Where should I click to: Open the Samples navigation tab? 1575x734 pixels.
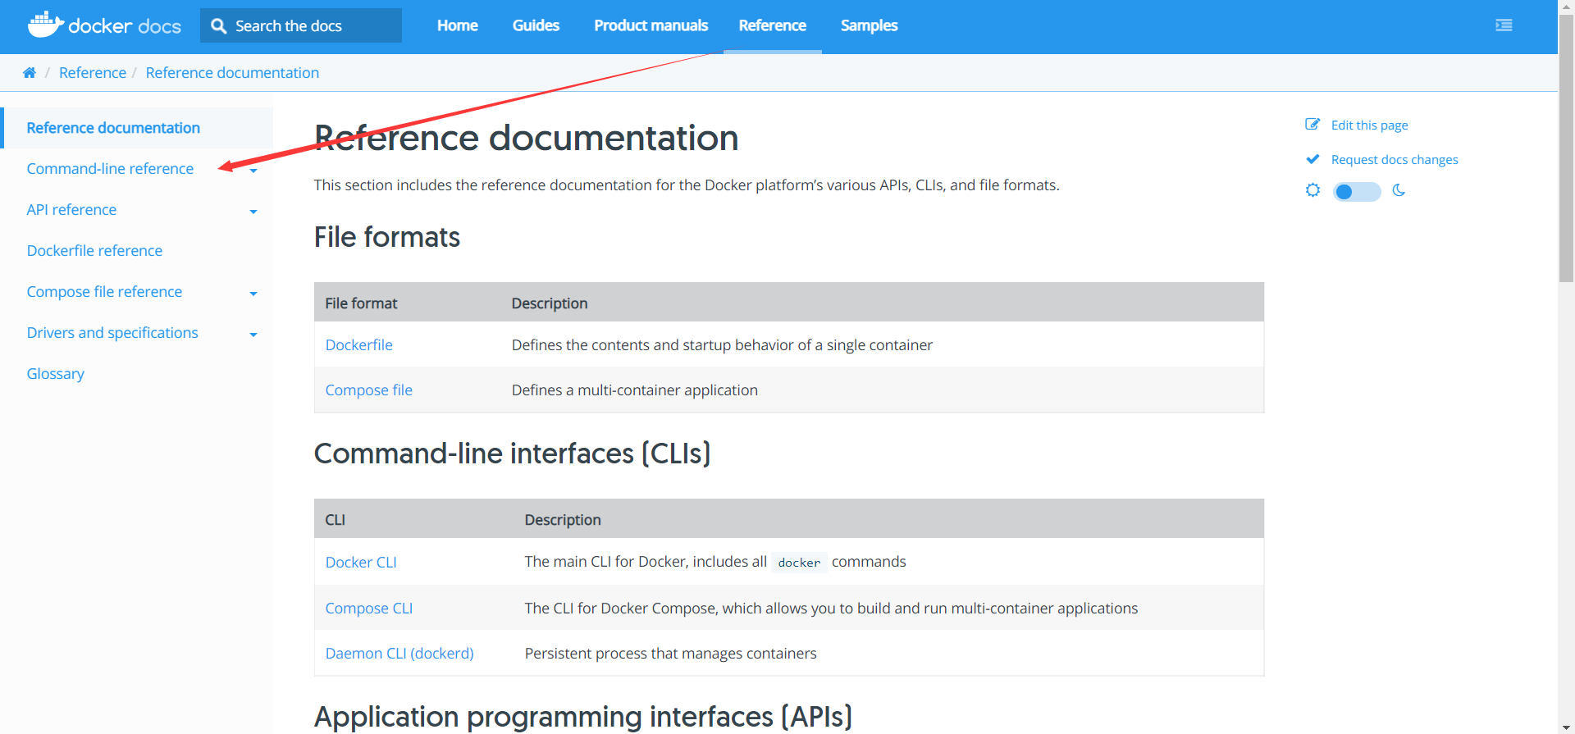[x=869, y=25]
